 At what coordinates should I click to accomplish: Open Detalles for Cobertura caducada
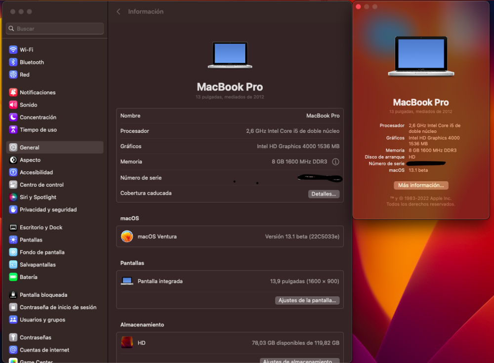click(324, 194)
